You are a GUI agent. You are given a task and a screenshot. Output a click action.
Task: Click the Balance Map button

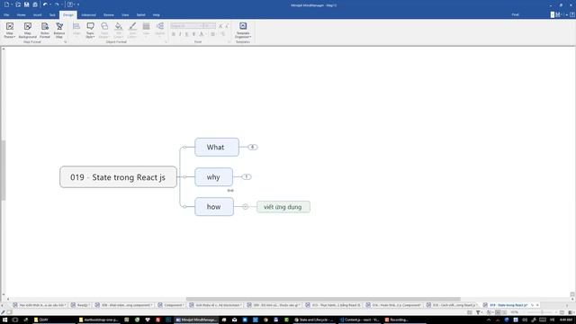(x=59, y=30)
